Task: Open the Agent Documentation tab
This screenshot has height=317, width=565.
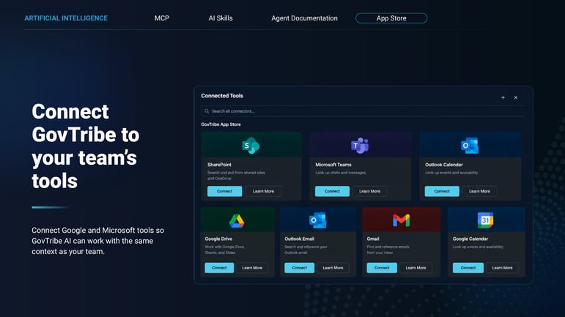Action: point(304,18)
